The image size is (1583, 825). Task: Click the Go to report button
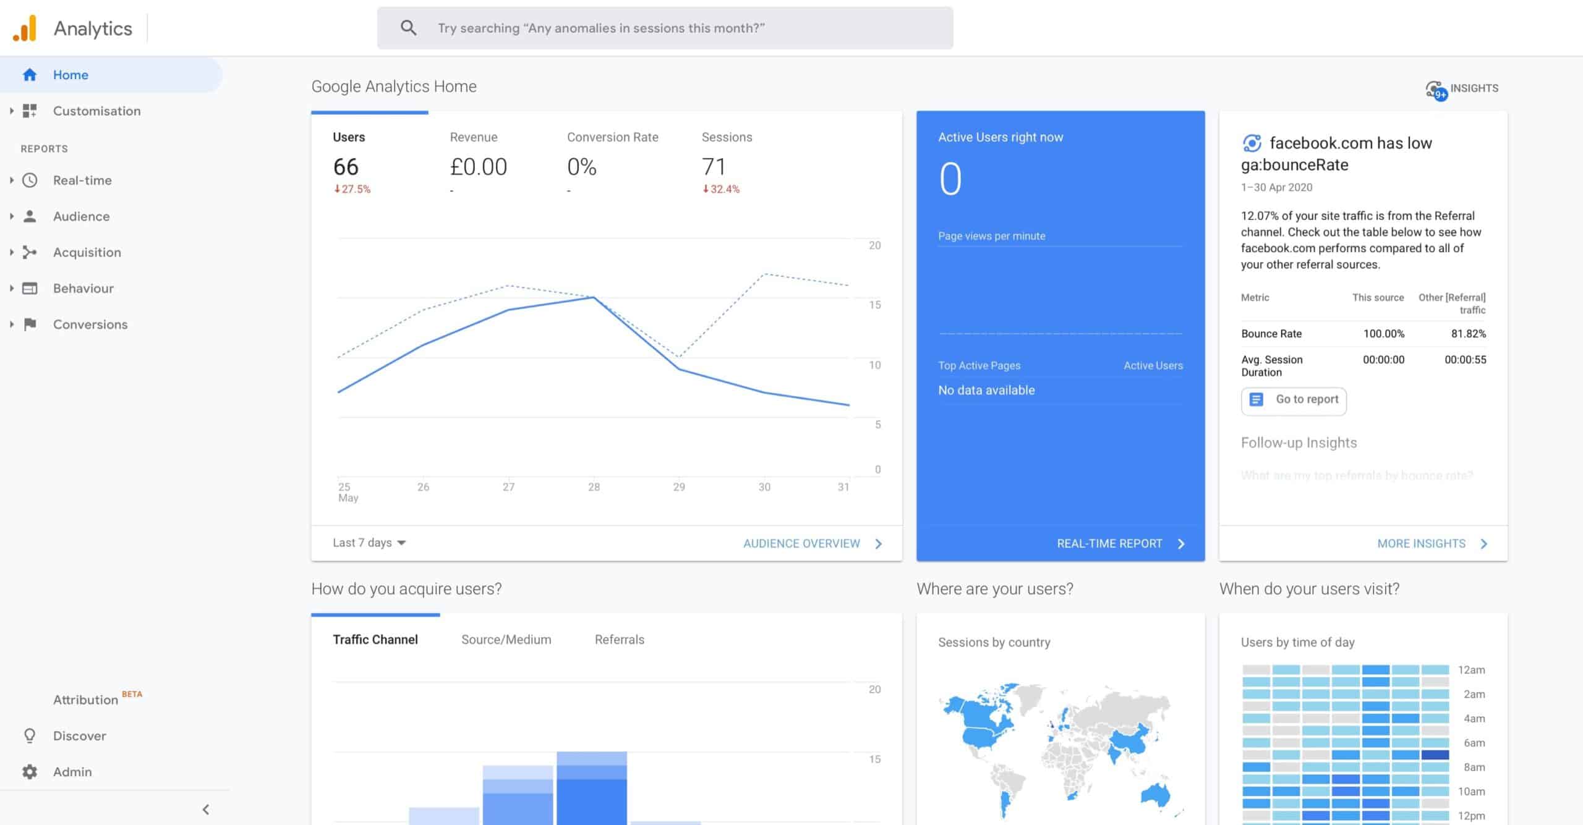coord(1293,400)
